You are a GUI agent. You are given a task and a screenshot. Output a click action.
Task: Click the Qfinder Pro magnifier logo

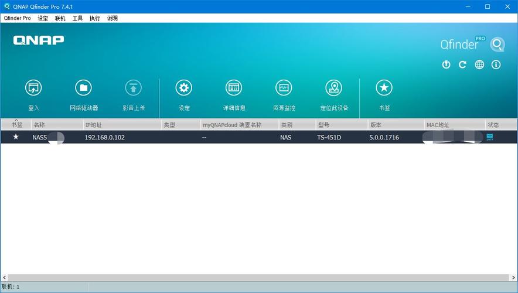[497, 45]
